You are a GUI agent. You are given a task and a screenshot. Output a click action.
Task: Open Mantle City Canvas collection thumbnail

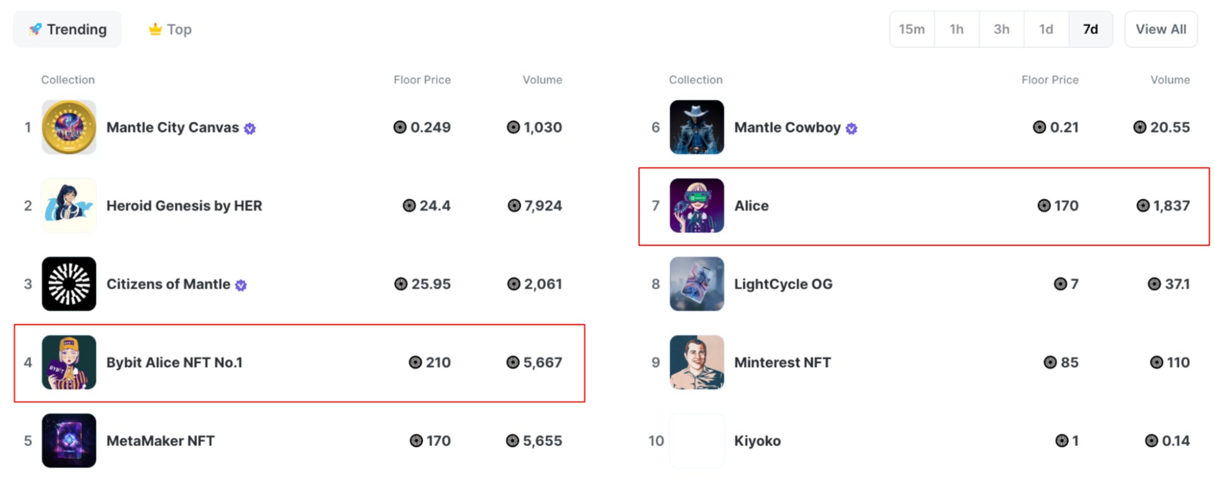68,127
